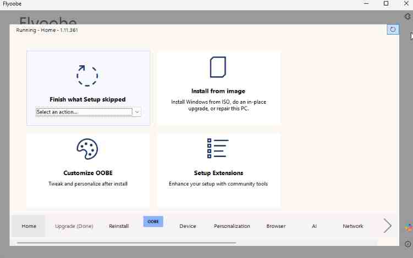Click inside the 'Select an action...' combo box

84,112
